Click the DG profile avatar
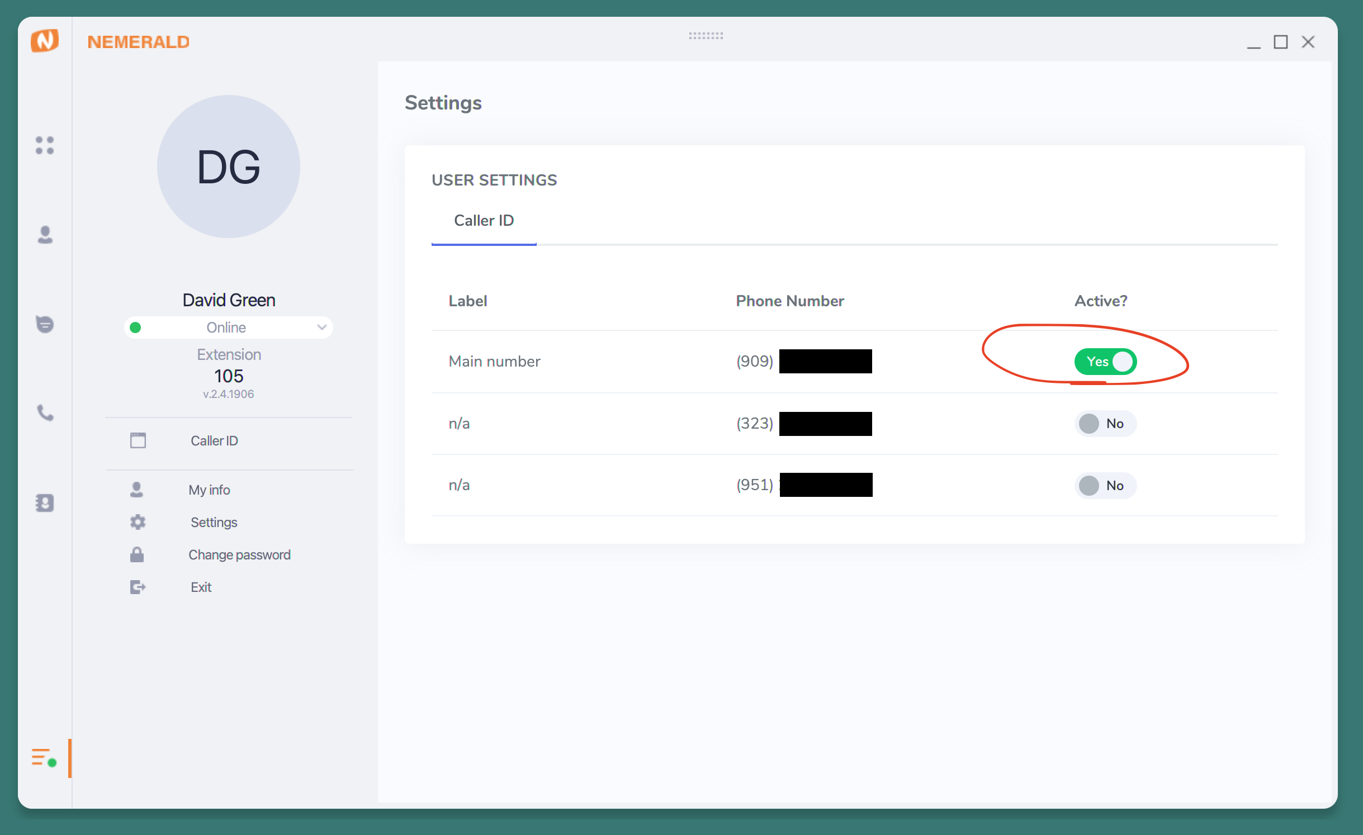Image resolution: width=1363 pixels, height=835 pixels. [x=228, y=167]
